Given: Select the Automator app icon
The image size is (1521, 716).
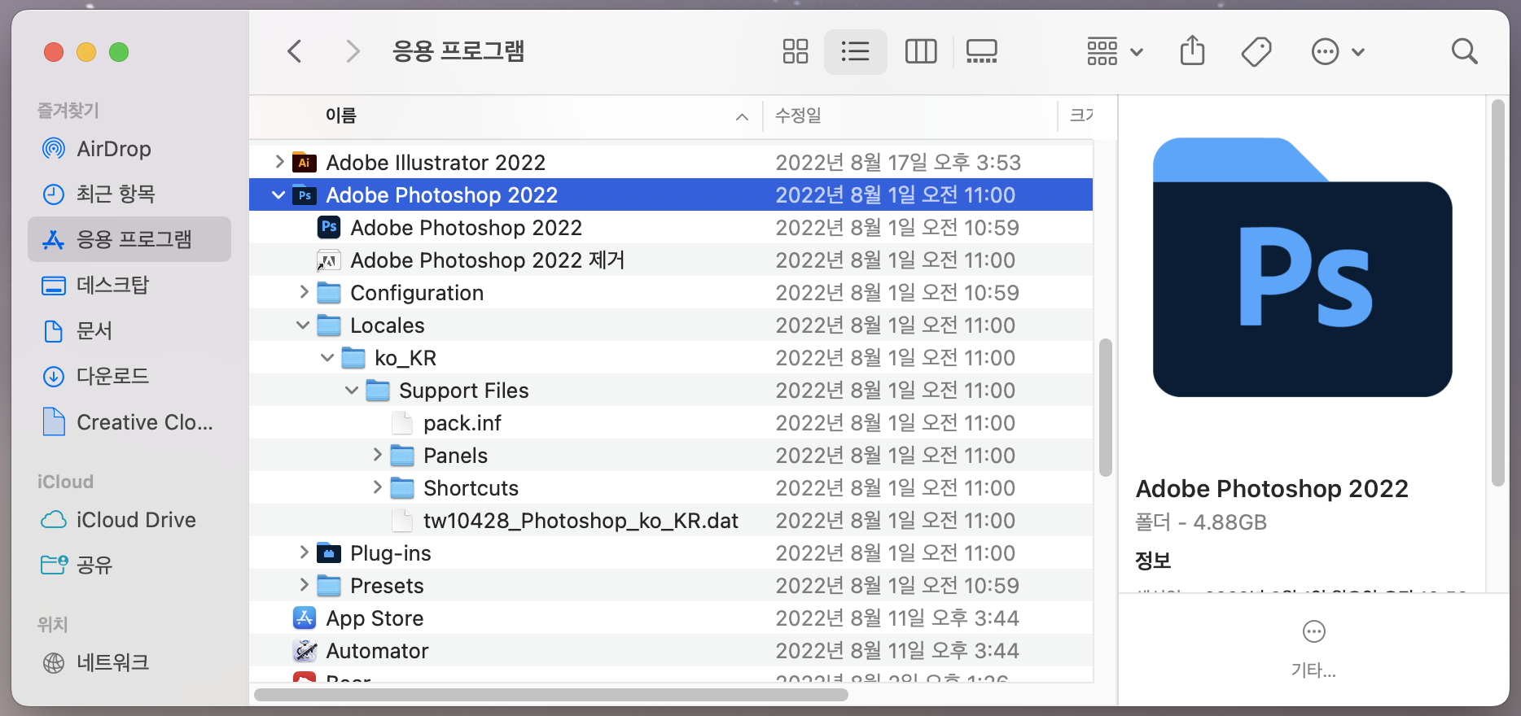Looking at the screenshot, I should [x=305, y=650].
